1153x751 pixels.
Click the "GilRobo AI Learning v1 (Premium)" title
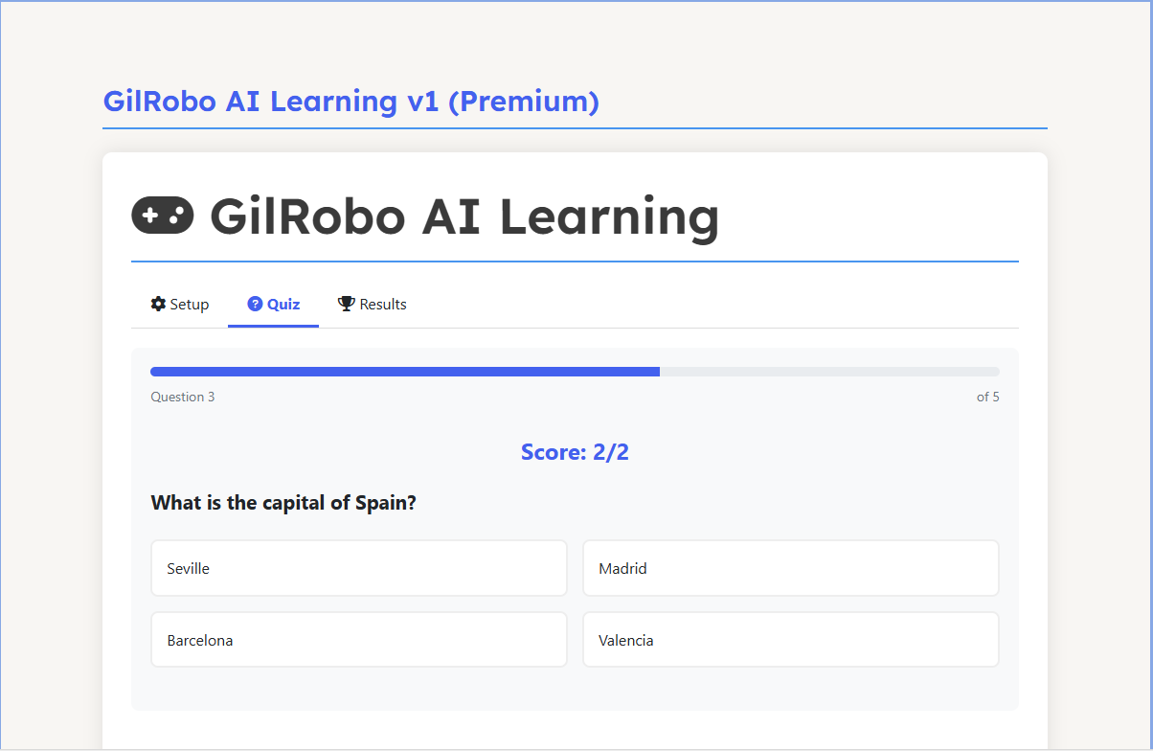click(350, 101)
